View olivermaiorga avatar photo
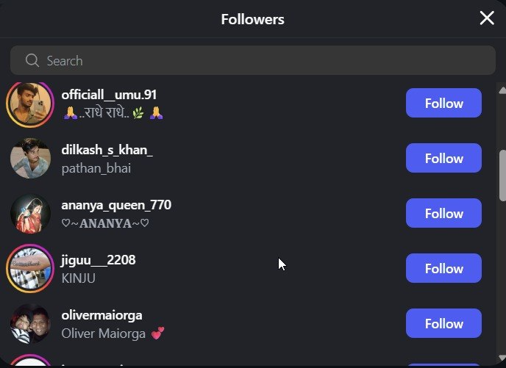506x368 pixels. 30,323
